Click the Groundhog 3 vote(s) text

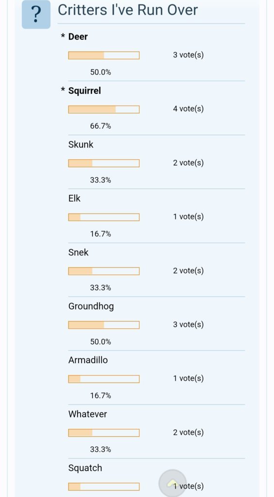tap(188, 325)
